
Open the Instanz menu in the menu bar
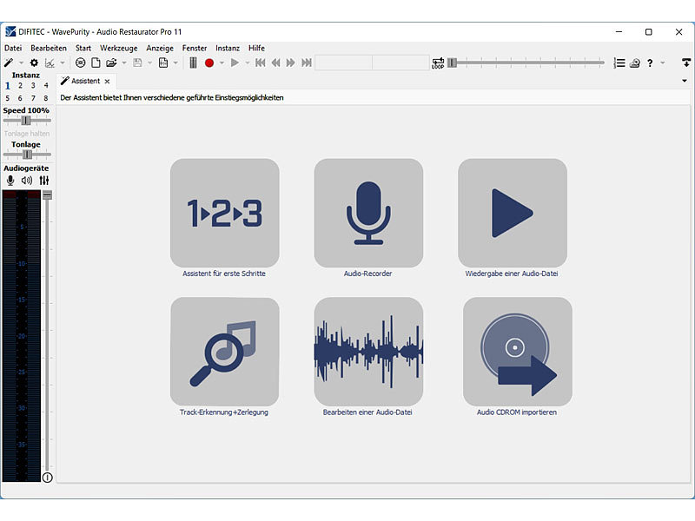coord(228,48)
